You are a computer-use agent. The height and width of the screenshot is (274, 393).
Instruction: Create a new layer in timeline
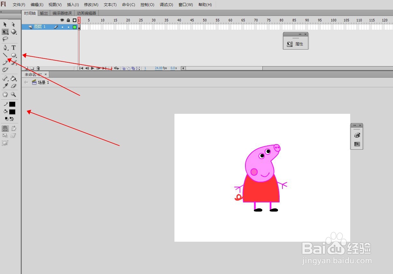click(26, 68)
